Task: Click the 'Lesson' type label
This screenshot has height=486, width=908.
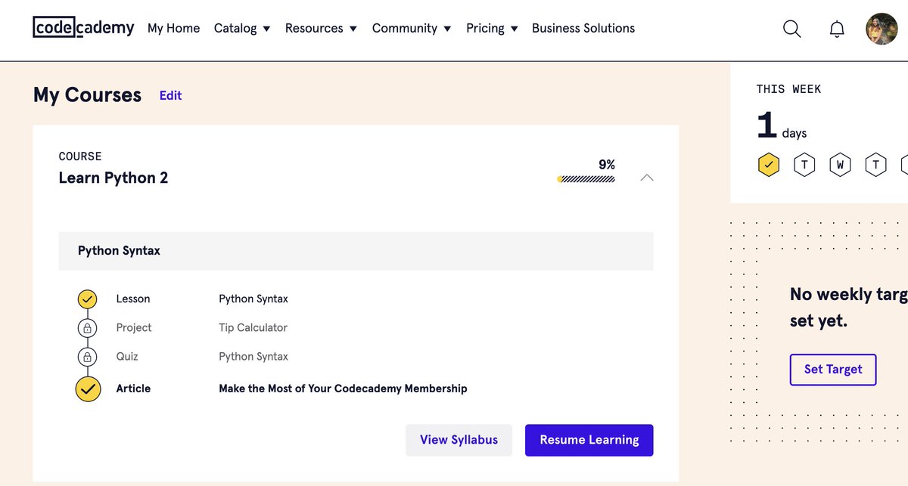Action: coord(133,299)
